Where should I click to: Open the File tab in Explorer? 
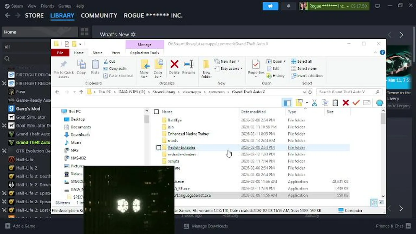[x=60, y=53]
